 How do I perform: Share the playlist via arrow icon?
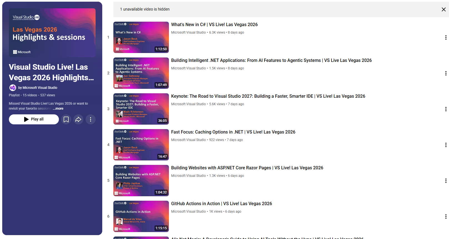point(78,119)
